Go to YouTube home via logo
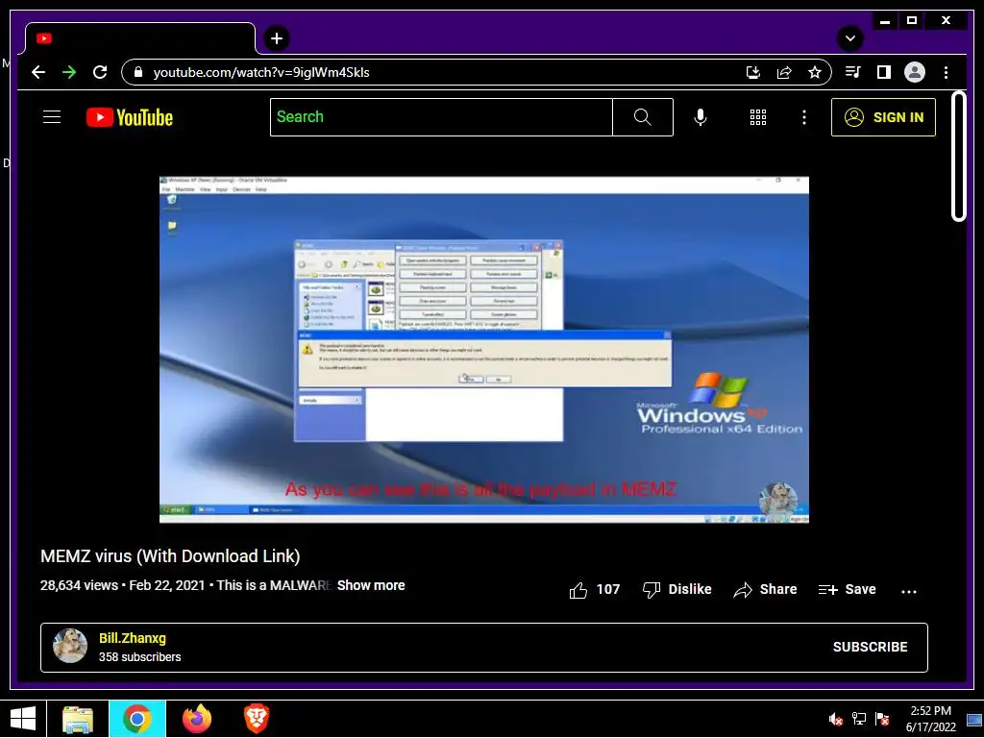 (x=130, y=117)
